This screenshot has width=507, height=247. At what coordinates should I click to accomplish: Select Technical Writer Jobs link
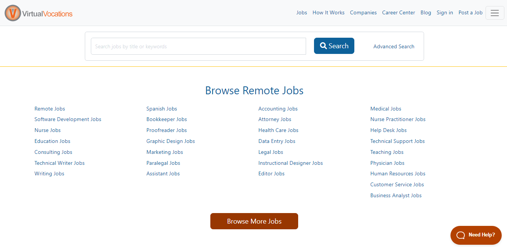[x=60, y=163]
